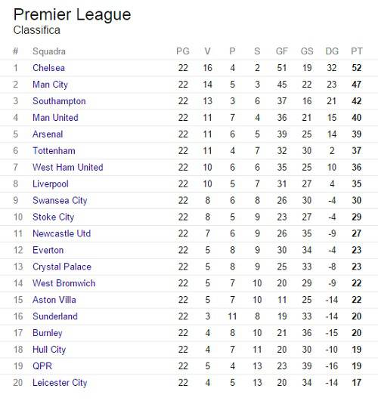Open Everton team page
This screenshot has height=401, width=378.
click(48, 251)
